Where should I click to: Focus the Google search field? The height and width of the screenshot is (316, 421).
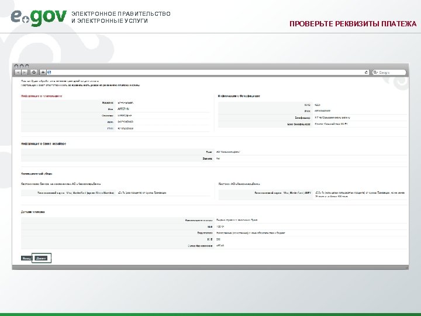[x=389, y=73]
